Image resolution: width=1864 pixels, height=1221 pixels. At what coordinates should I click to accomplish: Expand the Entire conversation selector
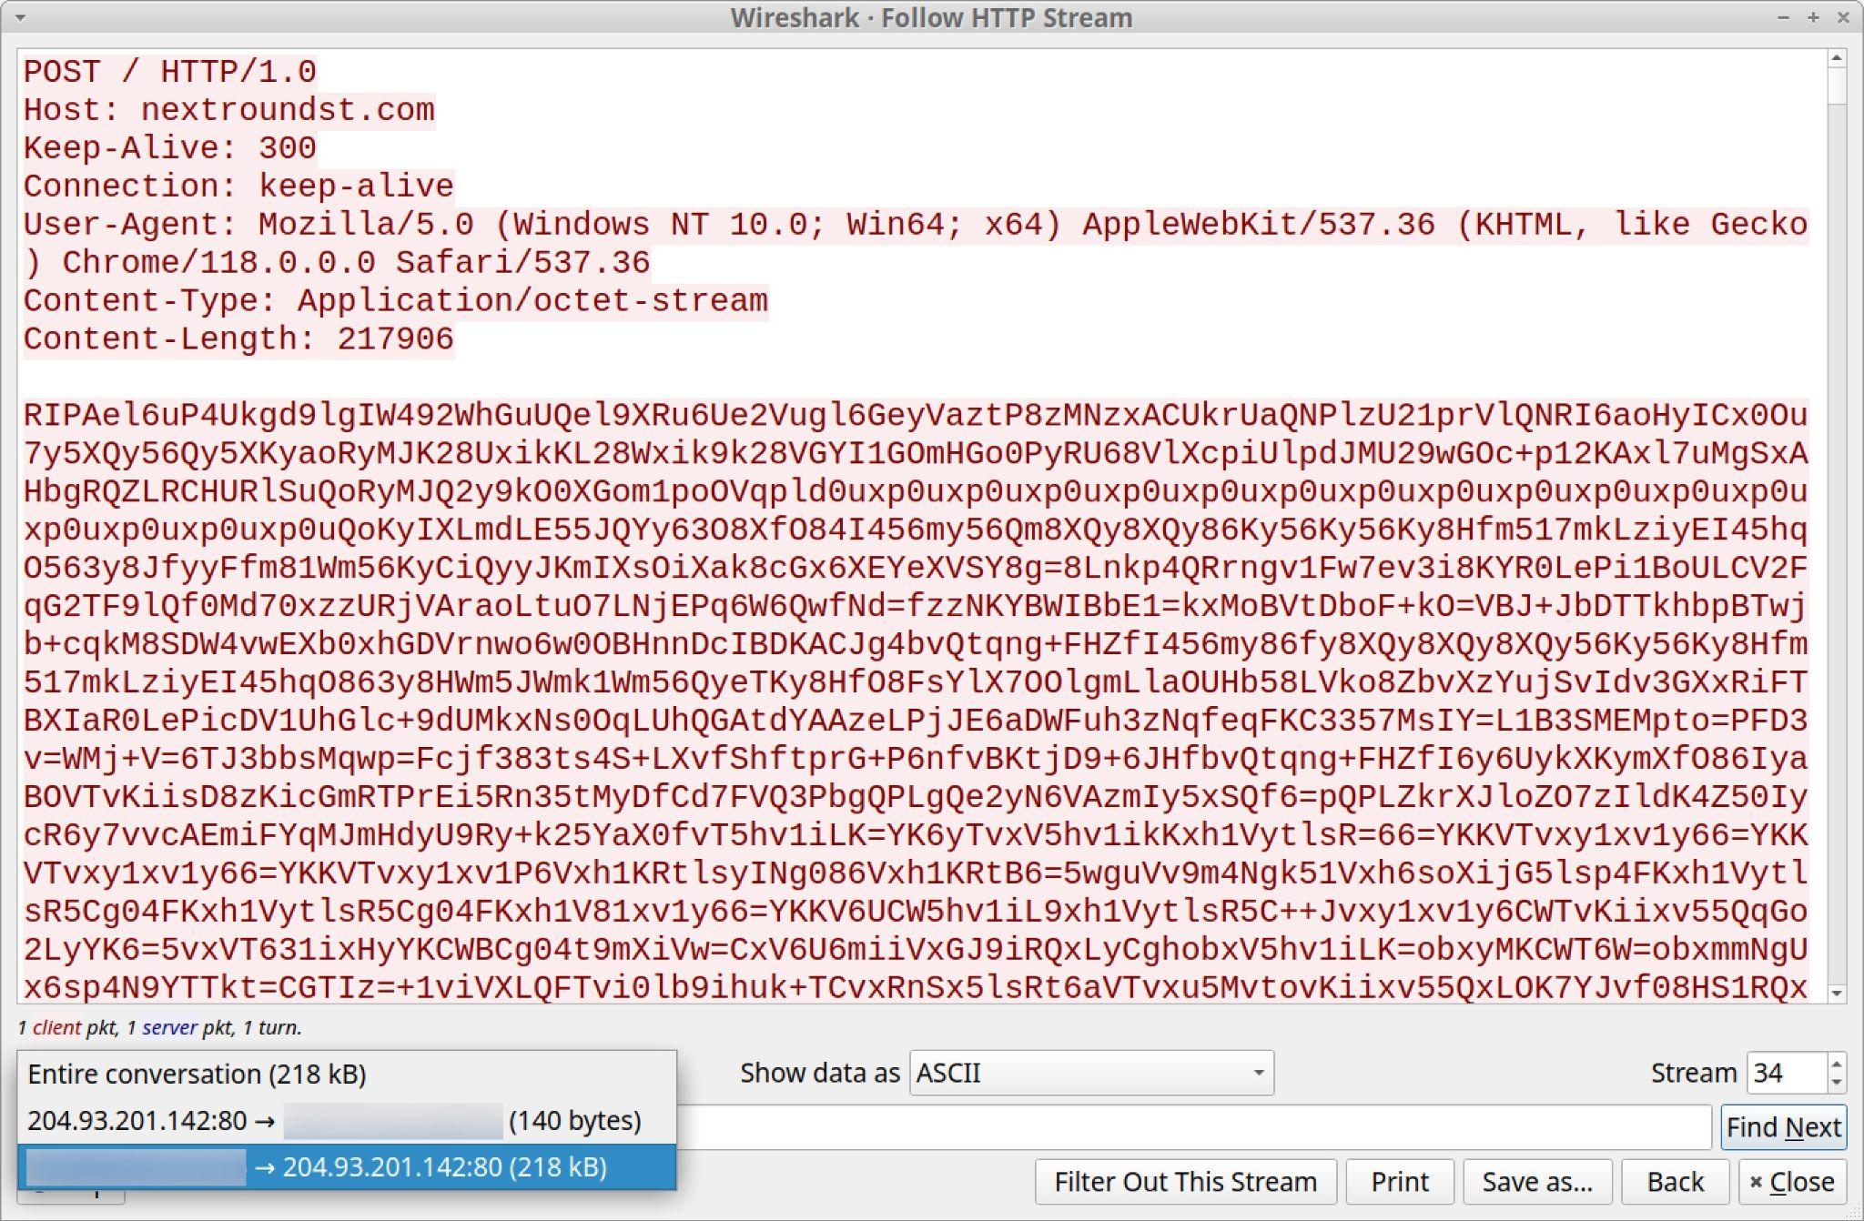348,1073
